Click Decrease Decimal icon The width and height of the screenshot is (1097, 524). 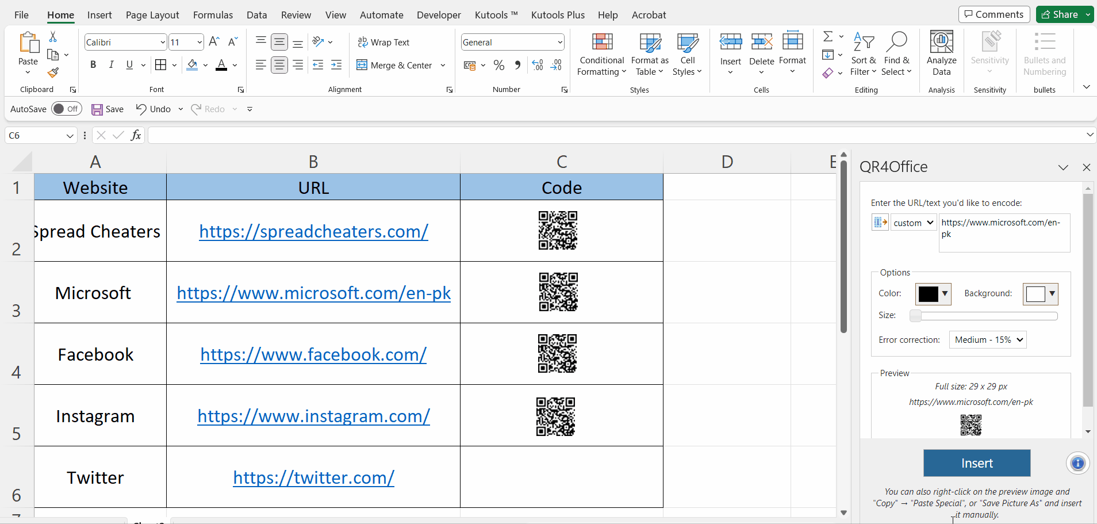(556, 65)
